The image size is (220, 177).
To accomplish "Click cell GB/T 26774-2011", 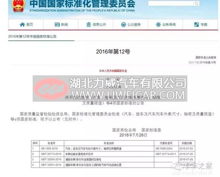I will pyautogui.click(x=166, y=154).
